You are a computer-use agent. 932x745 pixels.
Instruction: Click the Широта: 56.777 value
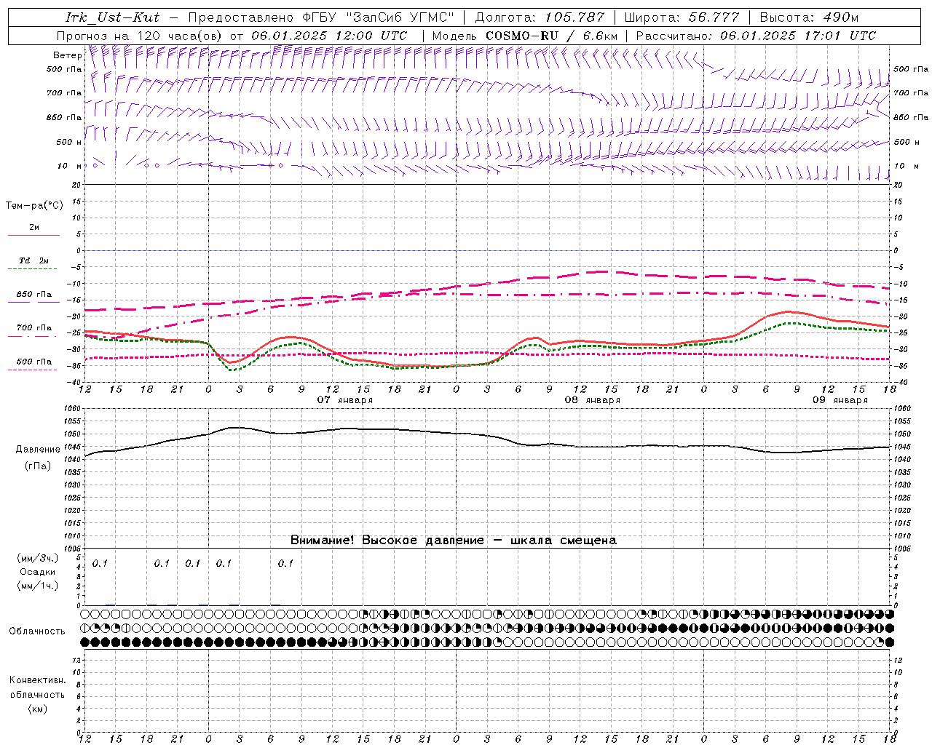(x=682, y=17)
